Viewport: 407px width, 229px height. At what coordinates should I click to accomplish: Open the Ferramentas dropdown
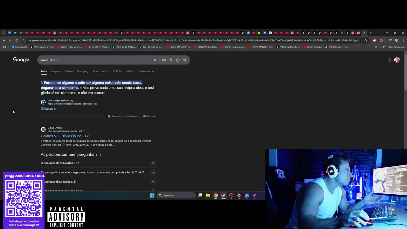pyautogui.click(x=148, y=71)
